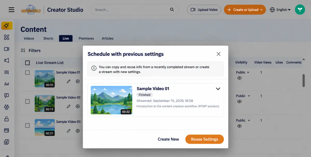
Task: Check the Sample Video 03 row checkbox
Action: coord(27,125)
